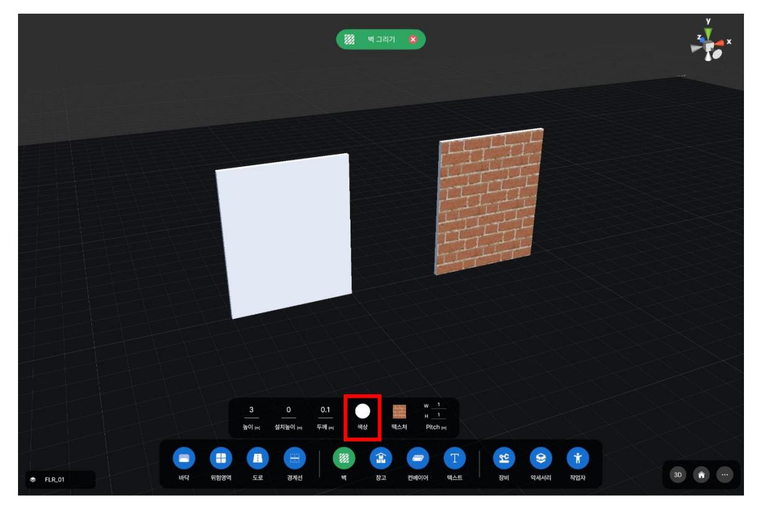Open the 장비 (equipment) library
757x506 pixels.
point(503,458)
